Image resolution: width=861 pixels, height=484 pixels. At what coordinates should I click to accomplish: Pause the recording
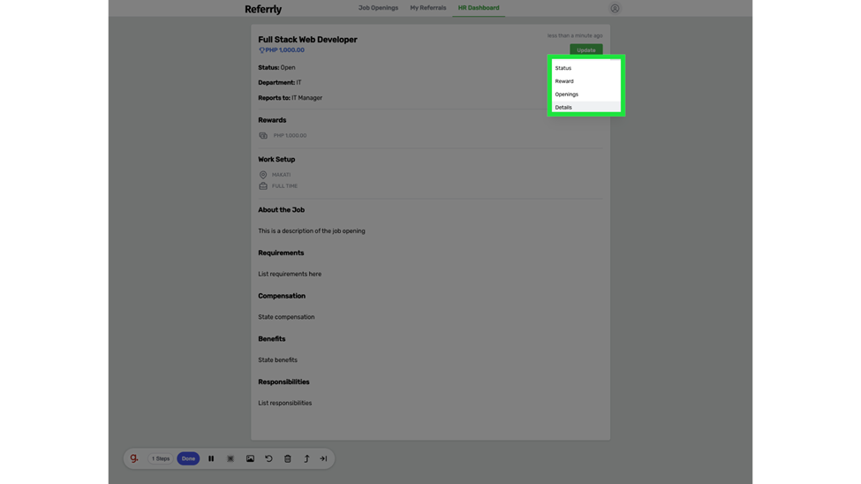point(211,458)
